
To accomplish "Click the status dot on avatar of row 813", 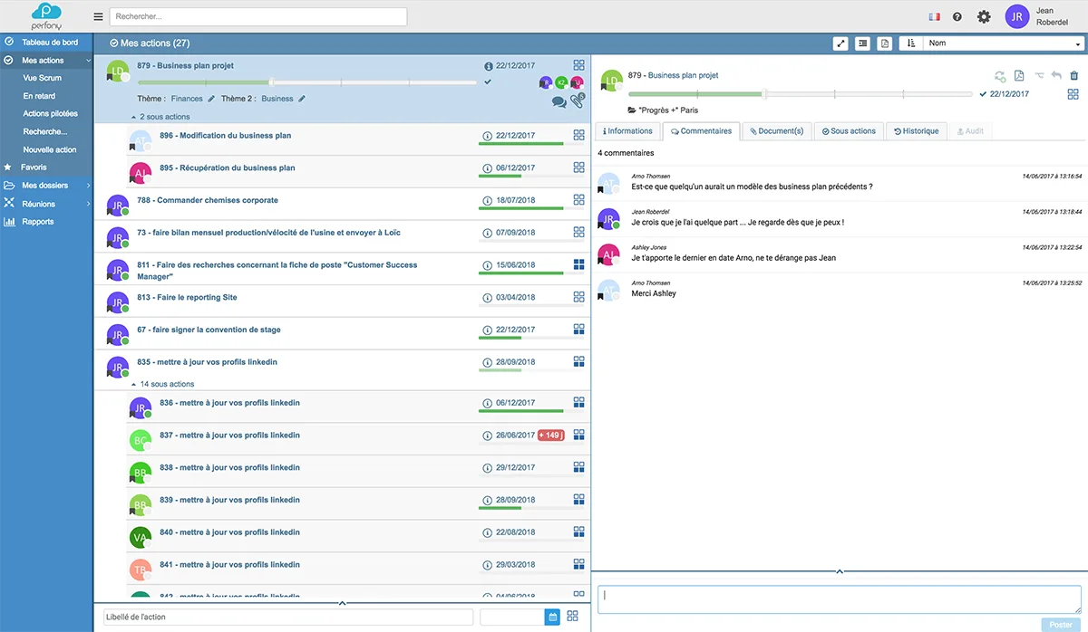I will coord(126,309).
